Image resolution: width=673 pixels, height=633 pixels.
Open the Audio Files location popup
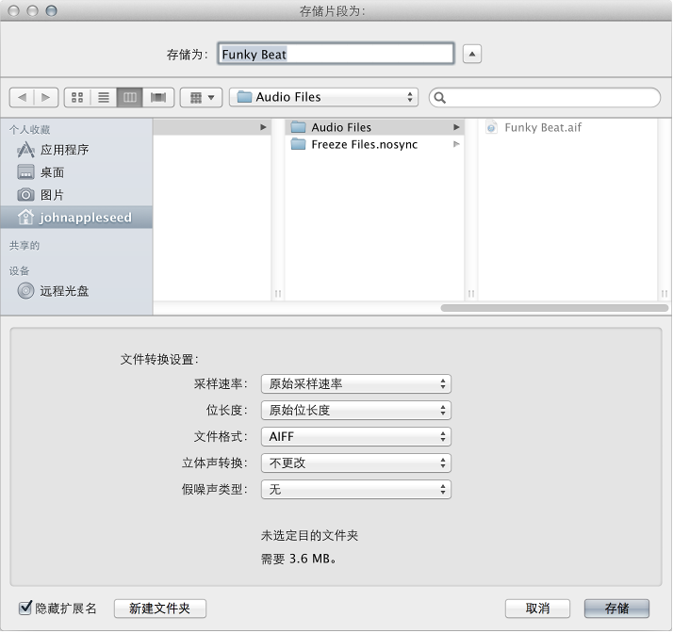pyautogui.click(x=324, y=97)
